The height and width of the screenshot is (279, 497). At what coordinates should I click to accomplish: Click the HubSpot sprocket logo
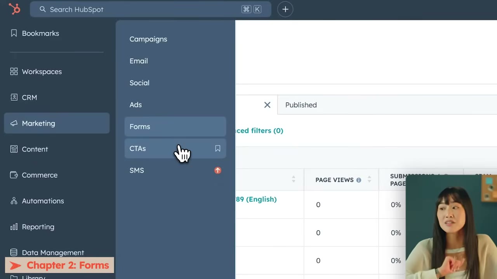pyautogui.click(x=14, y=9)
